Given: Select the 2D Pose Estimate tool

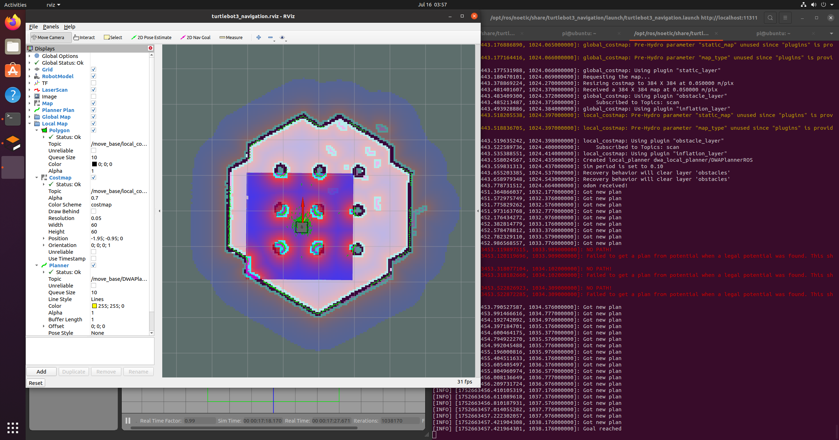Looking at the screenshot, I should (x=151, y=37).
